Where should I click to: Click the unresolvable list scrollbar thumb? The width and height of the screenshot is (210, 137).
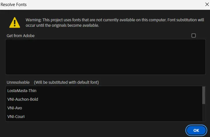(204, 95)
